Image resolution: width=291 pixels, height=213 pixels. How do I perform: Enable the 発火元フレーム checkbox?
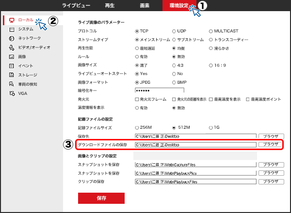[137, 99]
